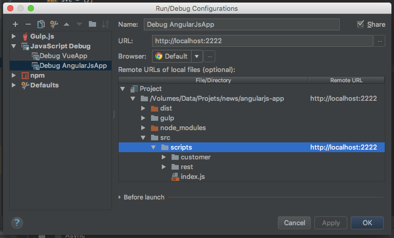Expand the node_modules folder

point(143,128)
